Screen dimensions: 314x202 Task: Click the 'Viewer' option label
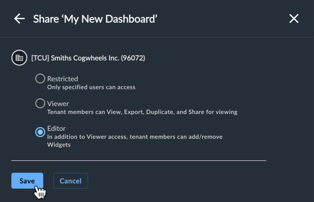[x=58, y=104]
